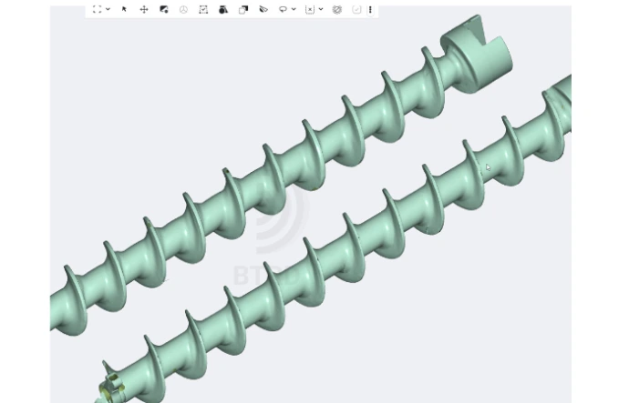Image resolution: width=629 pixels, height=403 pixels.
Task: Click the shapes (circle and triangle) icon
Action: click(x=223, y=10)
